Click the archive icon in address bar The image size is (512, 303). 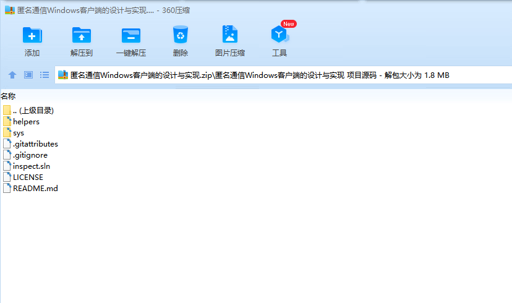pos(62,75)
